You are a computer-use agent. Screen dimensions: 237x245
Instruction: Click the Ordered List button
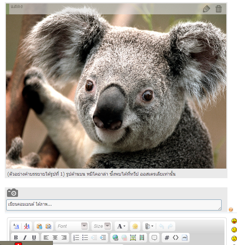tap(76, 238)
